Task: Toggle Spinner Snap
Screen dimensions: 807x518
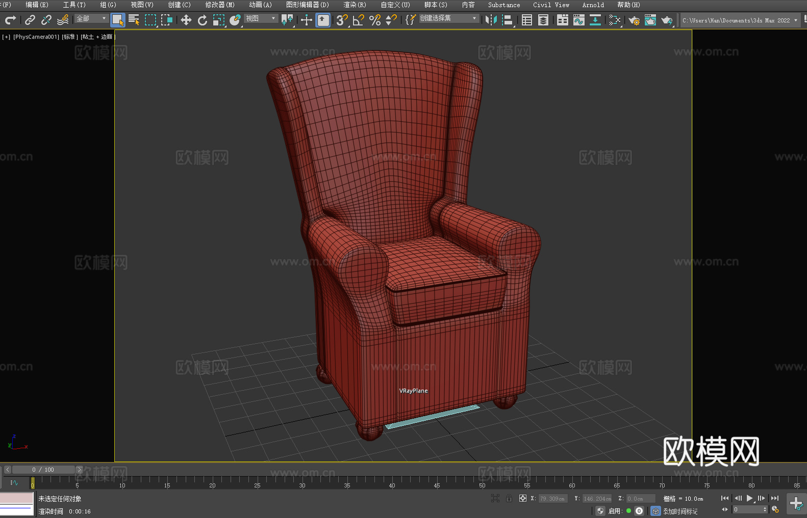Action: click(x=391, y=20)
